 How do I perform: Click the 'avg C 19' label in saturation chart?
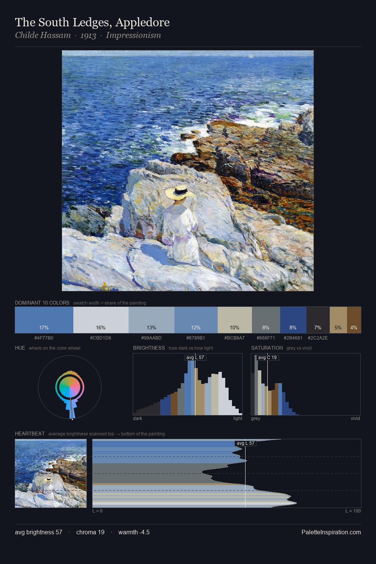click(267, 358)
